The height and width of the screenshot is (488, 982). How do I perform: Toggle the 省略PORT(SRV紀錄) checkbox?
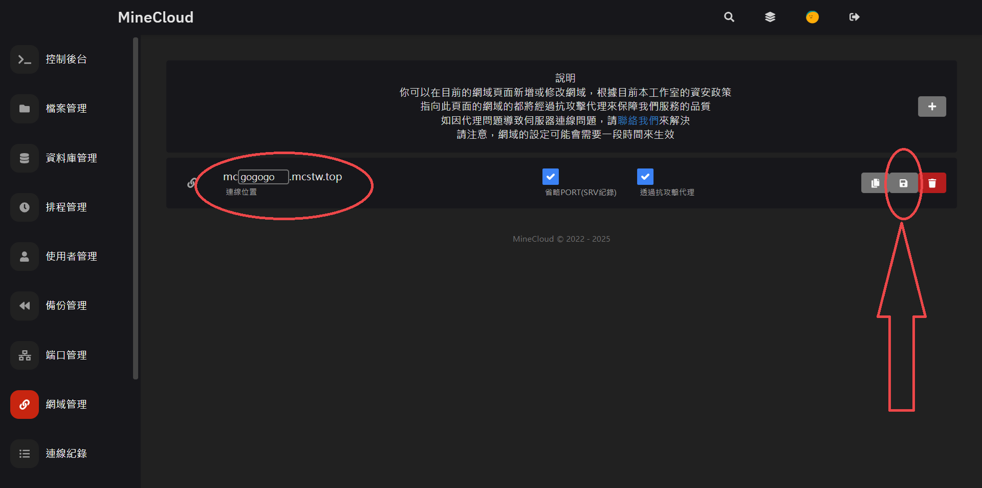click(551, 177)
